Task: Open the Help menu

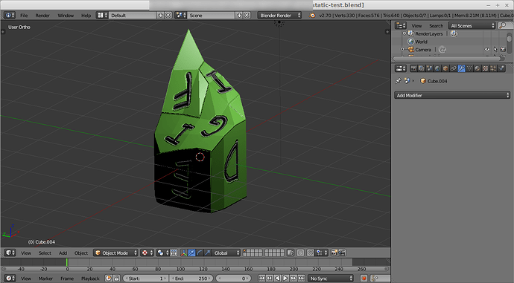Action: (x=86, y=16)
